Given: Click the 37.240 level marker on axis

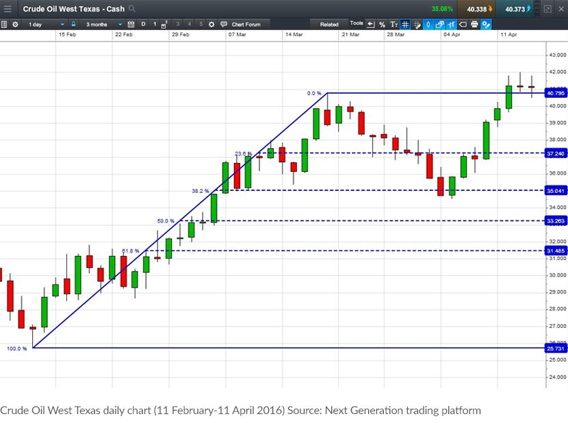Looking at the screenshot, I should (x=556, y=153).
